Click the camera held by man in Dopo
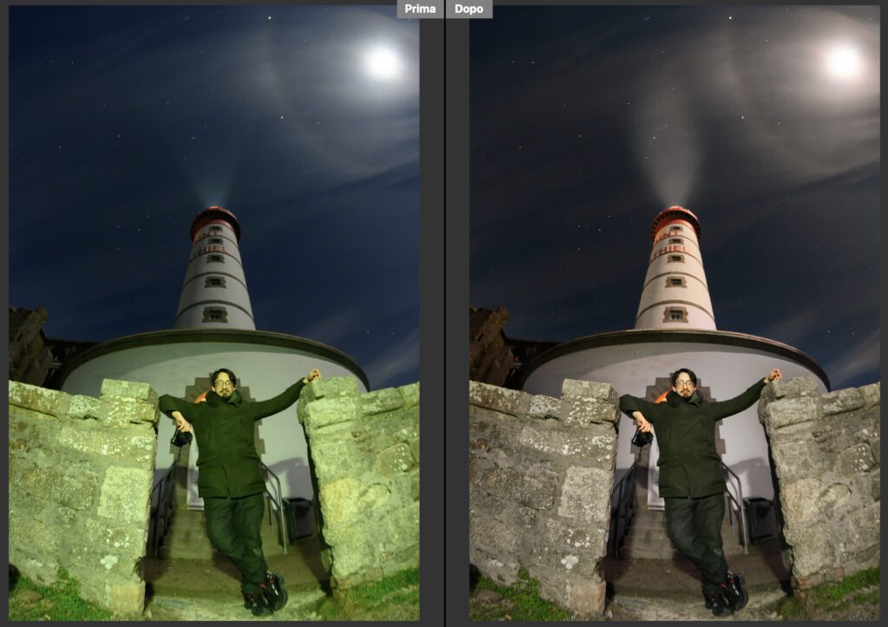The image size is (888, 627). [642, 438]
